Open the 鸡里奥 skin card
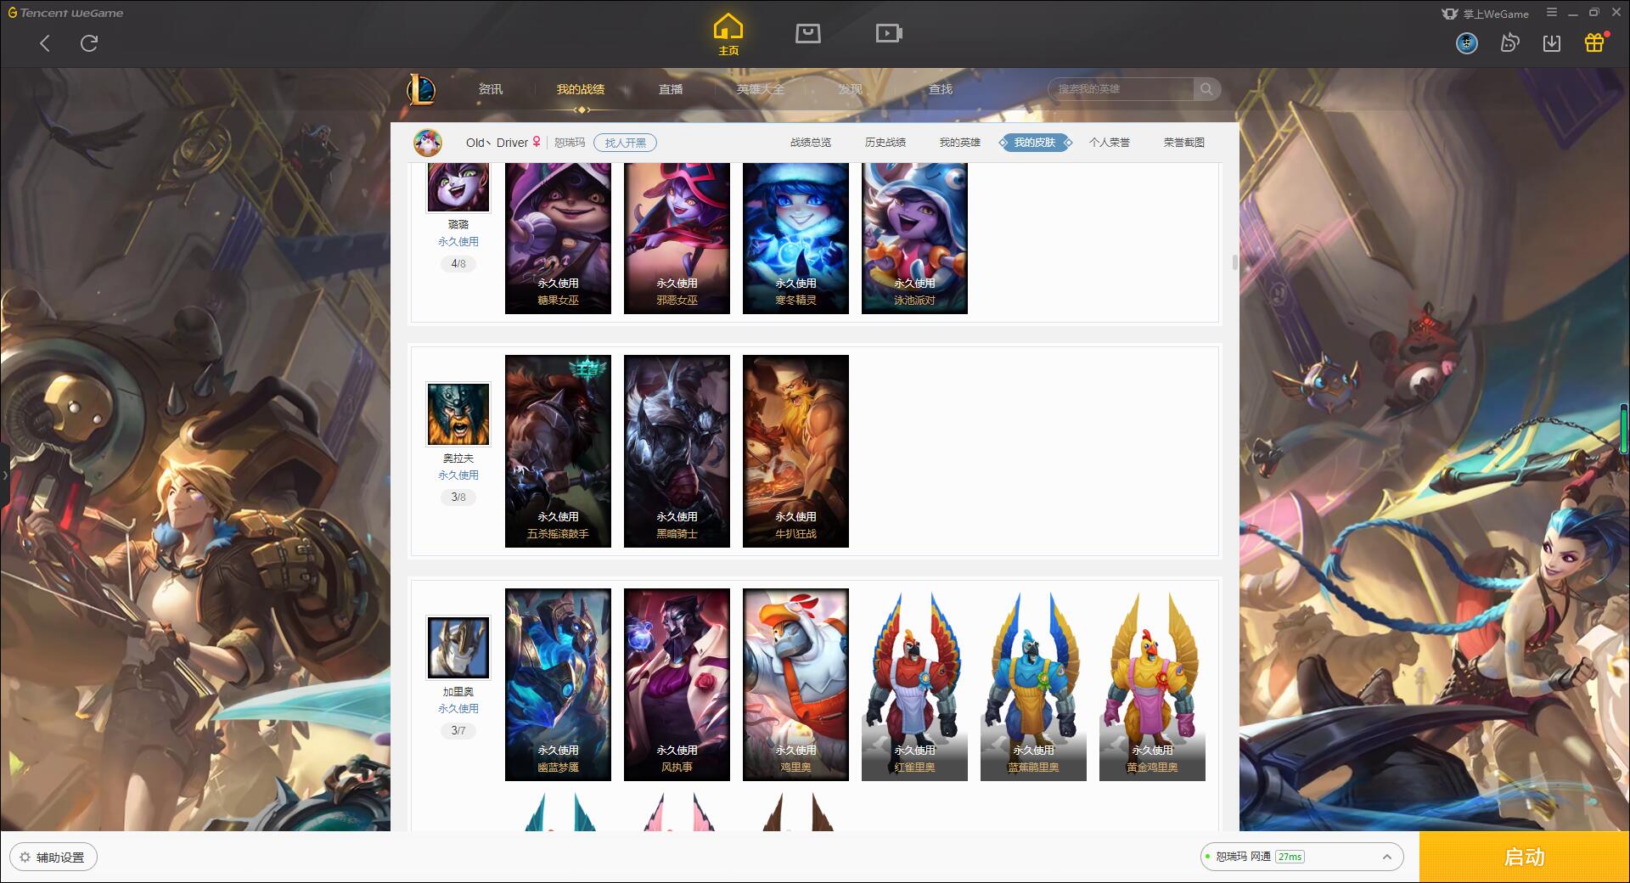 click(795, 684)
